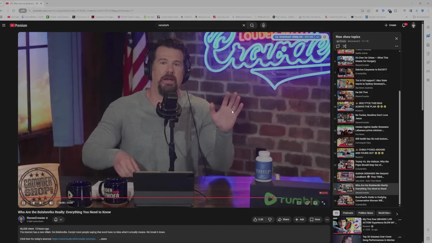
Task: Toggle playlist loop
Action: click(338, 46)
